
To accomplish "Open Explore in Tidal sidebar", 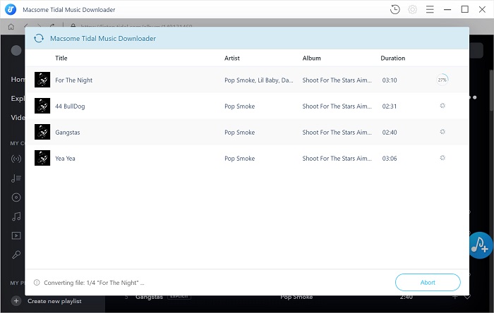I will (x=18, y=99).
